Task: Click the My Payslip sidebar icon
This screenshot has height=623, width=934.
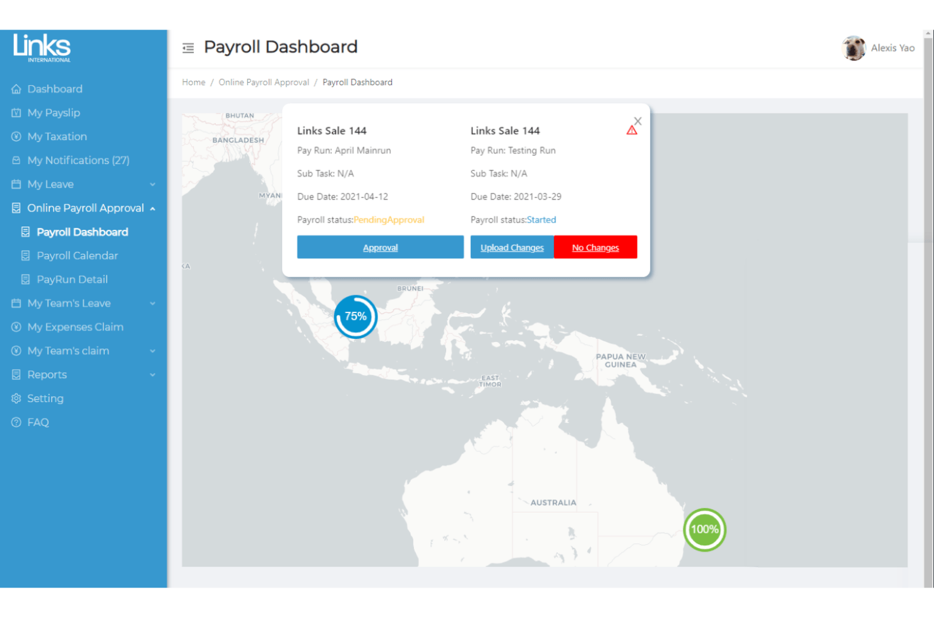Action: coord(16,113)
